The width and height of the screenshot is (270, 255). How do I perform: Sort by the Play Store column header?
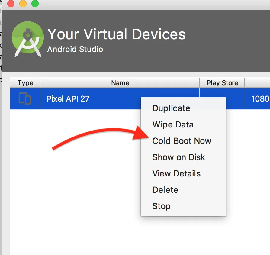222,83
